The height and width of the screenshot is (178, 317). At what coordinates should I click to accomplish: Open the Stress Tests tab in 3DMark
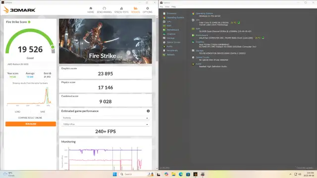point(121,10)
